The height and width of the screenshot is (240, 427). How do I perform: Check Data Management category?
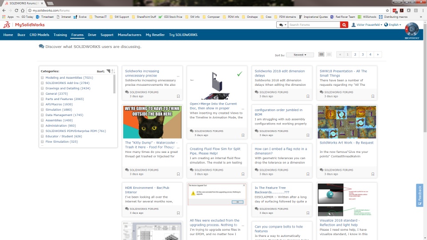tap(42, 115)
